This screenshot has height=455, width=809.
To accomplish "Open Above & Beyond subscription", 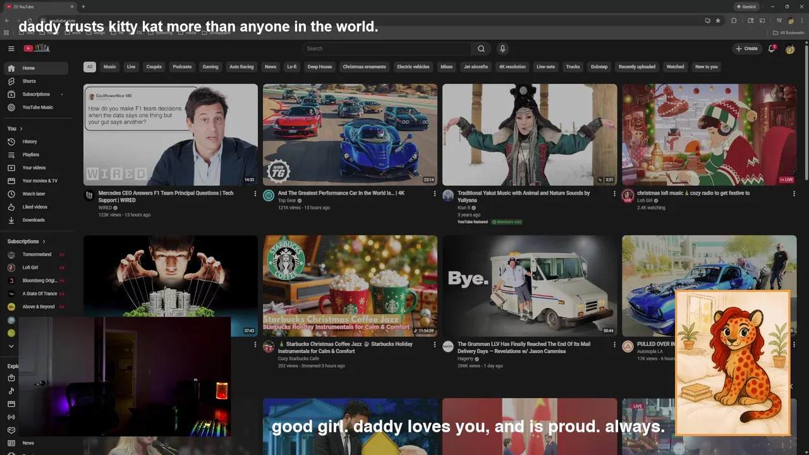I will (x=35, y=306).
